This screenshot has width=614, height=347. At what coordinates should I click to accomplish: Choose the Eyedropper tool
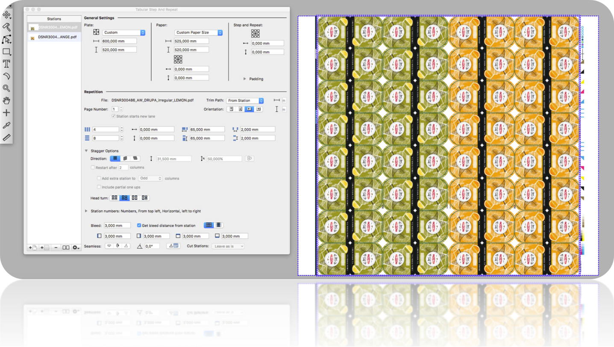pos(6,125)
